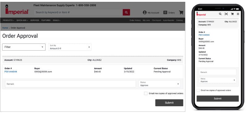Screen dimensions: 249x113
Task: Check Email me copies box on desktop
Action: coord(146,93)
